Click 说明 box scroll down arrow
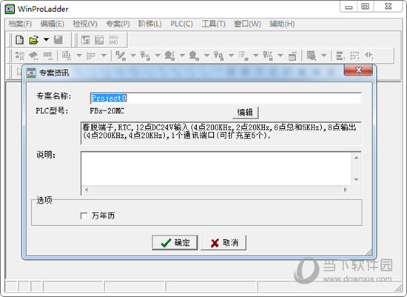The width and height of the screenshot is (407, 297). pos(356,179)
